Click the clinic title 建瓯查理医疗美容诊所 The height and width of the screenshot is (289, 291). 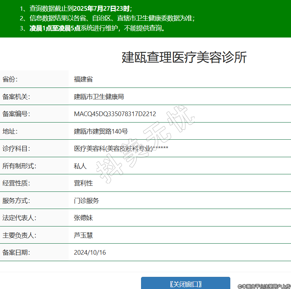[x=184, y=58]
